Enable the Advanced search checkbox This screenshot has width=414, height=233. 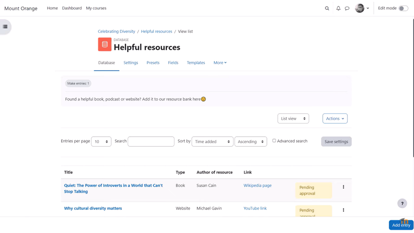click(274, 141)
